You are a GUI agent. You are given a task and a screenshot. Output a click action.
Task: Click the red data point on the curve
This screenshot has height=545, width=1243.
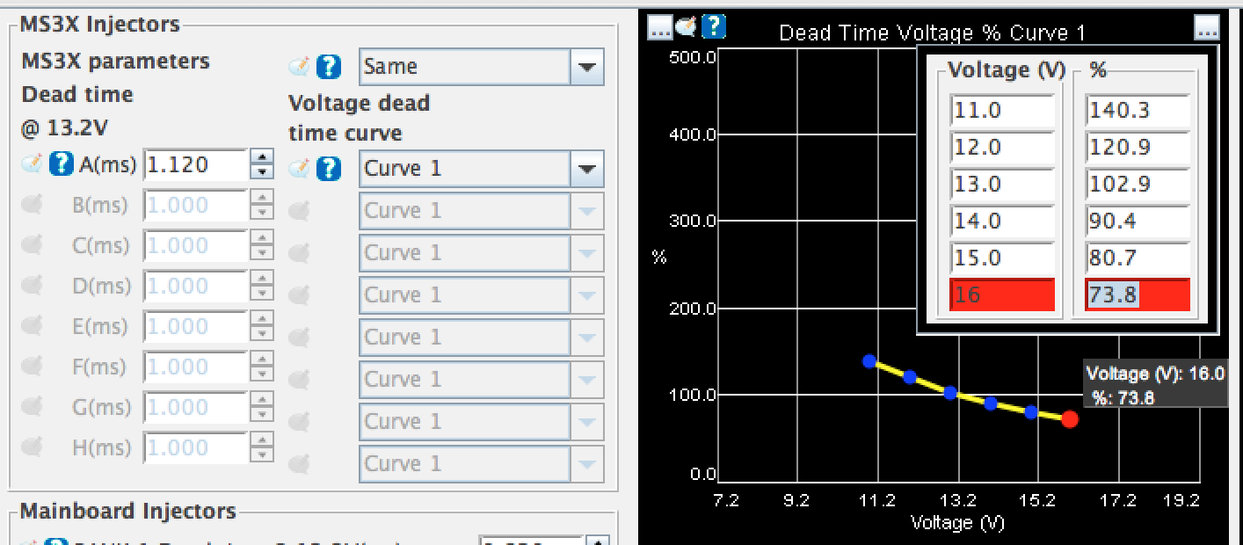[1069, 419]
